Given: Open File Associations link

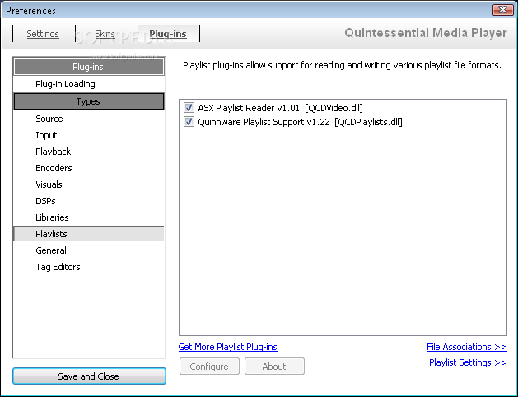Looking at the screenshot, I should (x=467, y=347).
